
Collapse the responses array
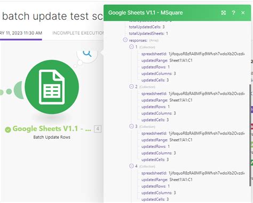pos(125,40)
